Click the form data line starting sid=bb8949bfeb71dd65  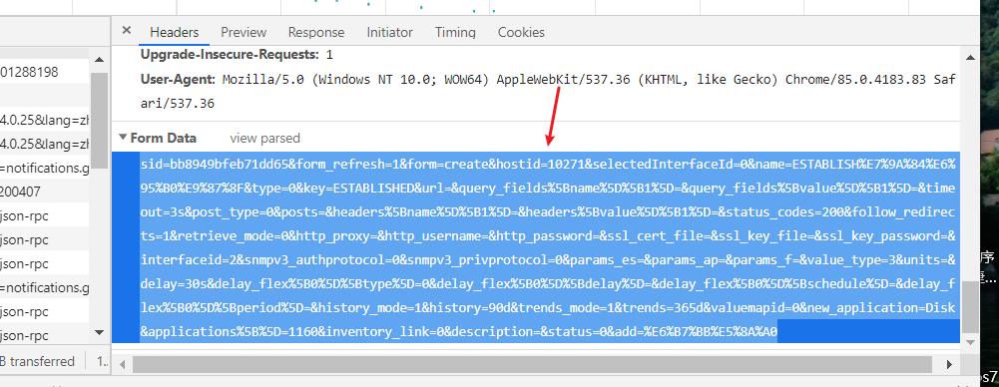[x=548, y=165]
